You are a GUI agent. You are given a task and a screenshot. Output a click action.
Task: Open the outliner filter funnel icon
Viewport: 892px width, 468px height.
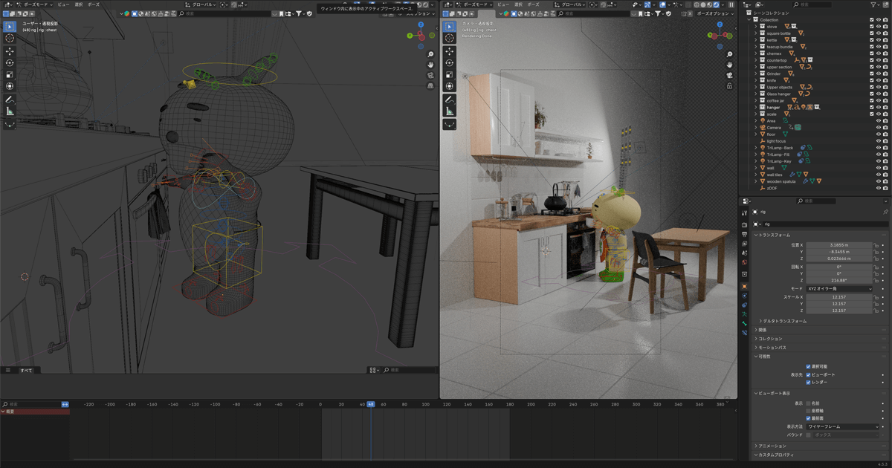874,4
